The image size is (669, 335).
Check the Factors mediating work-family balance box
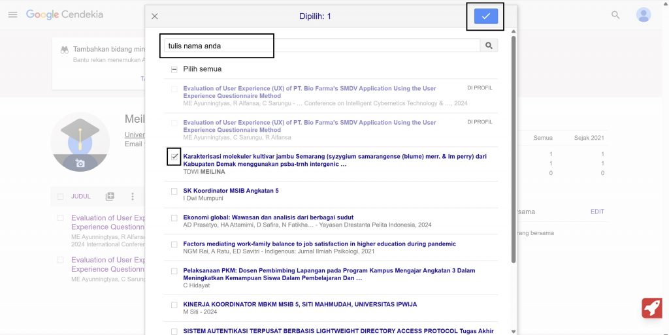click(174, 244)
